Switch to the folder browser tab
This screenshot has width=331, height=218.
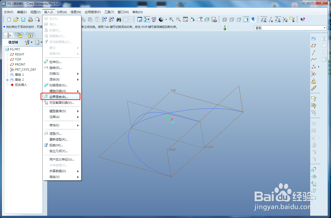coord(20,35)
